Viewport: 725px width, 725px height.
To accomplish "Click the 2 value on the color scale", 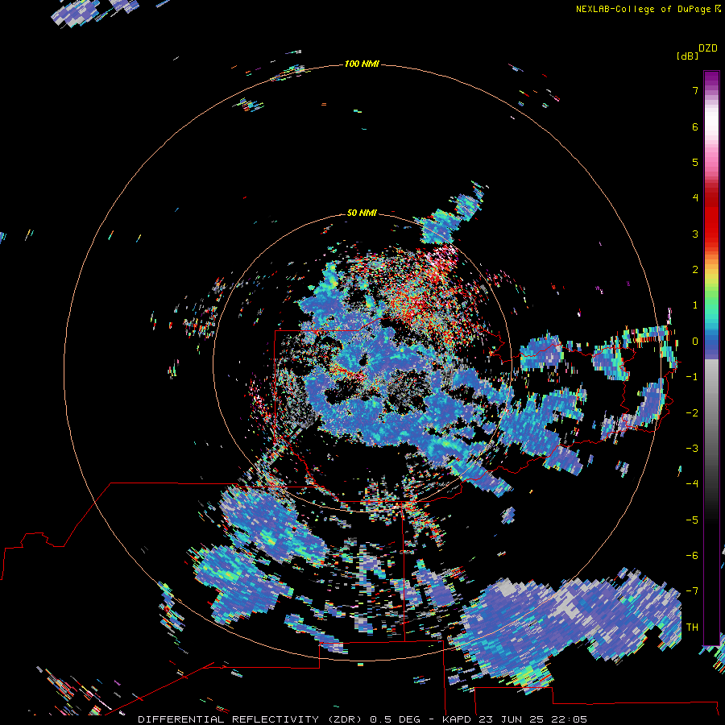I will pyautogui.click(x=695, y=270).
